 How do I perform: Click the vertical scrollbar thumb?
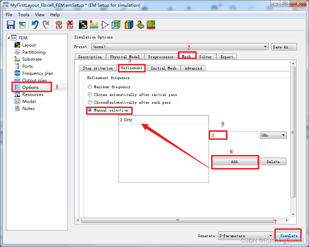pos(293,132)
